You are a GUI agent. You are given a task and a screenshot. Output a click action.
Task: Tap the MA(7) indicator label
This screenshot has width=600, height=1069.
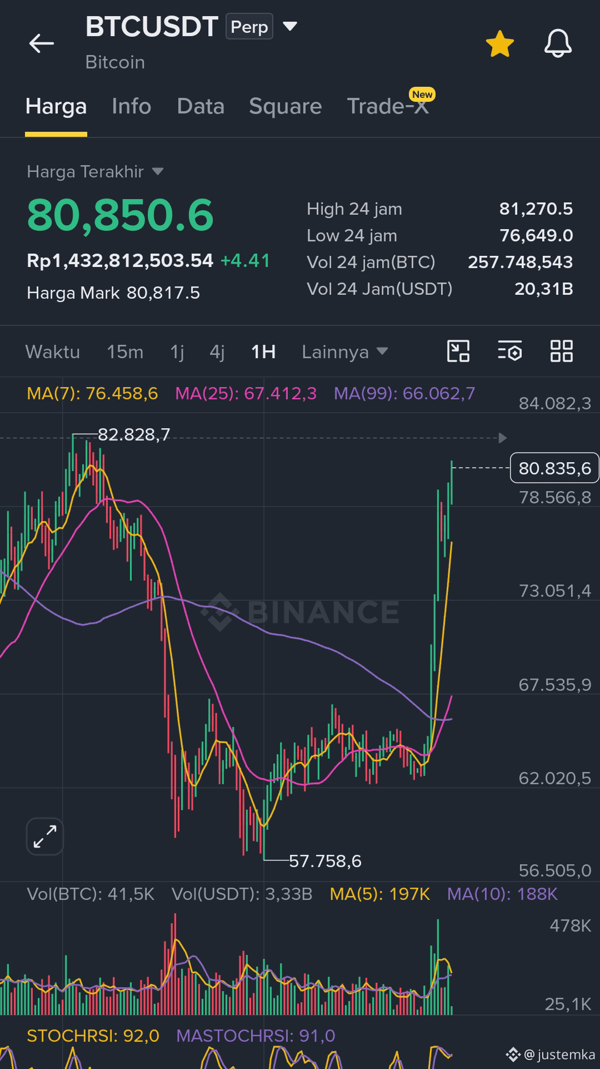(x=92, y=394)
